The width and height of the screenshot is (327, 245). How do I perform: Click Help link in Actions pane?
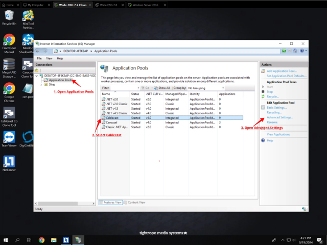pos(270,140)
